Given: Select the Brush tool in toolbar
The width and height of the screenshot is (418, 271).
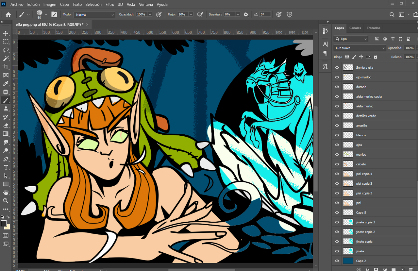Looking at the screenshot, I should [6, 100].
